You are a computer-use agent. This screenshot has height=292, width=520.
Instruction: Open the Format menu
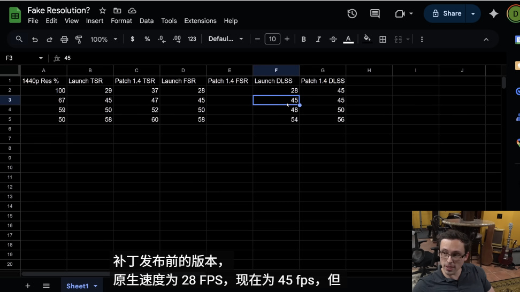(121, 21)
